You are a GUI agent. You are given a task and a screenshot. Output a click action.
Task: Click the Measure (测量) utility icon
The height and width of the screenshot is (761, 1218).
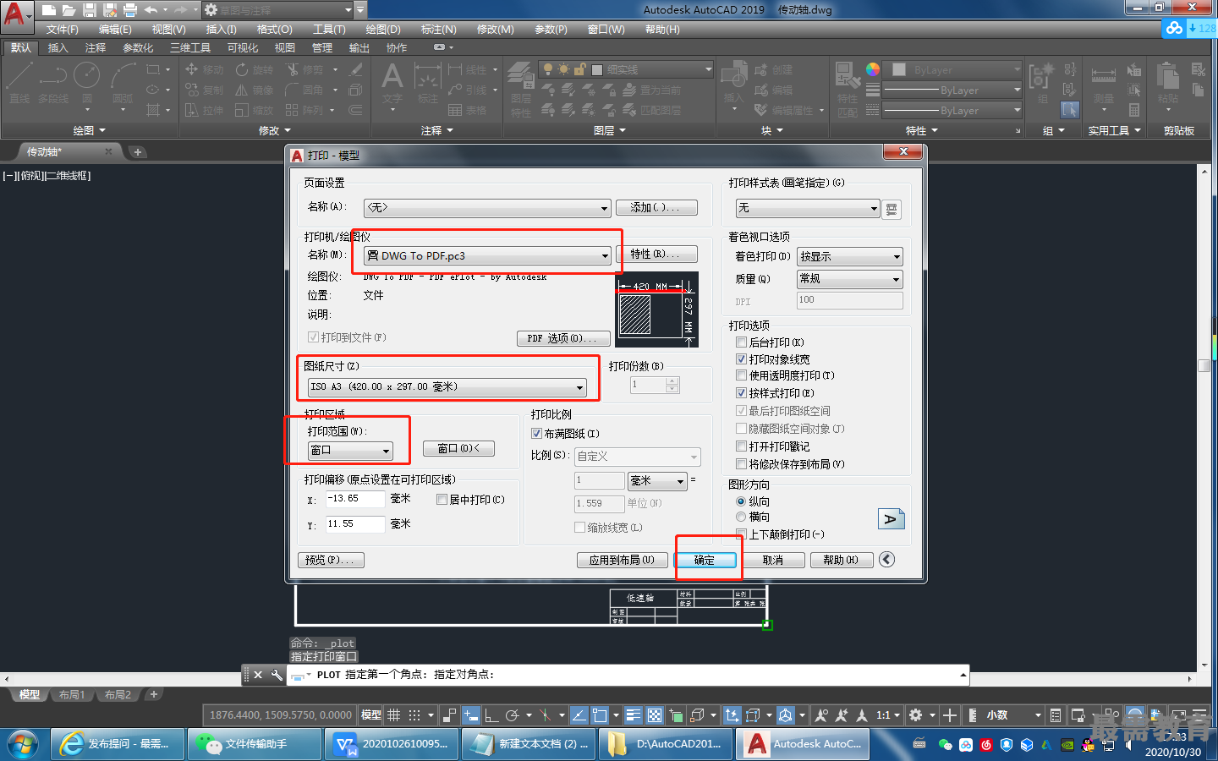[x=1104, y=85]
